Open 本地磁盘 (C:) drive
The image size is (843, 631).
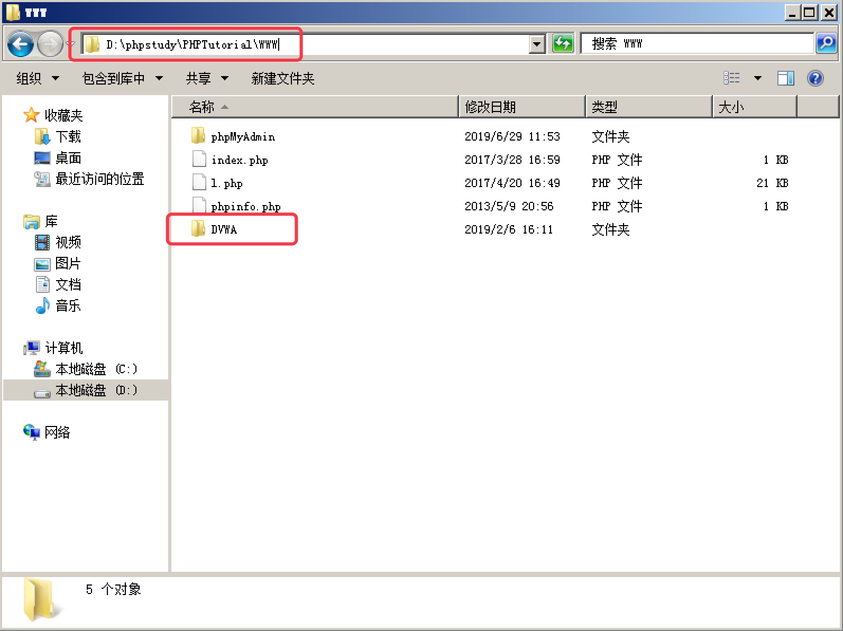(96, 369)
